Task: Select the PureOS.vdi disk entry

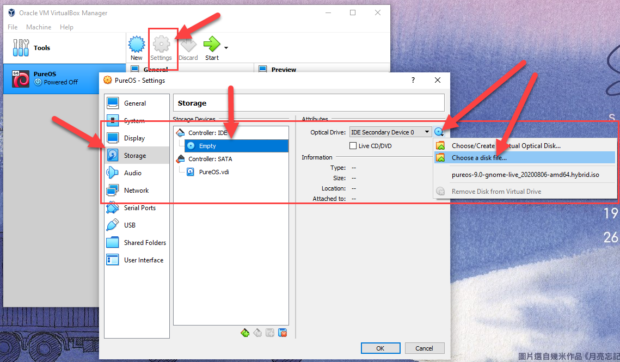Action: coord(213,172)
